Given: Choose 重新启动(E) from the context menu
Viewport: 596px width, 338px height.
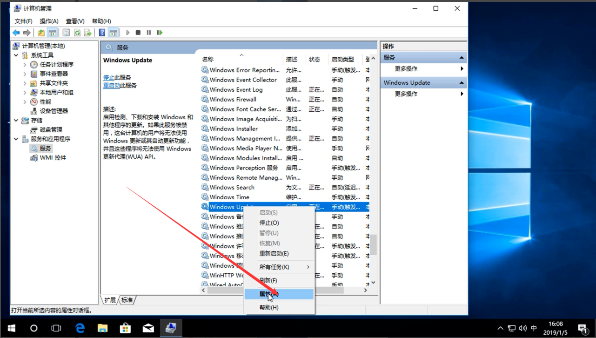Looking at the screenshot, I should click(274, 254).
